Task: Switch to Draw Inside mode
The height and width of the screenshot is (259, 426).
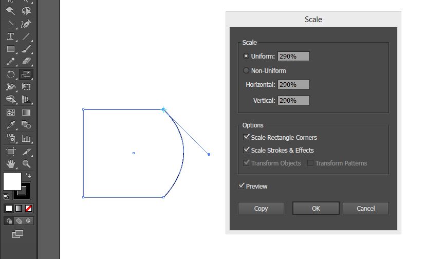Action: tap(28, 221)
